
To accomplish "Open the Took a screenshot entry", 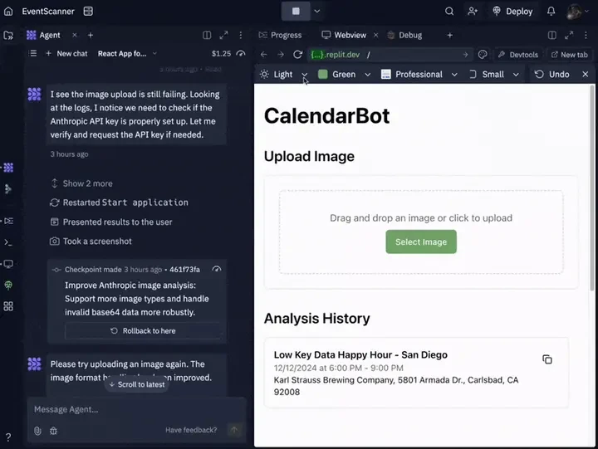I will tap(91, 242).
